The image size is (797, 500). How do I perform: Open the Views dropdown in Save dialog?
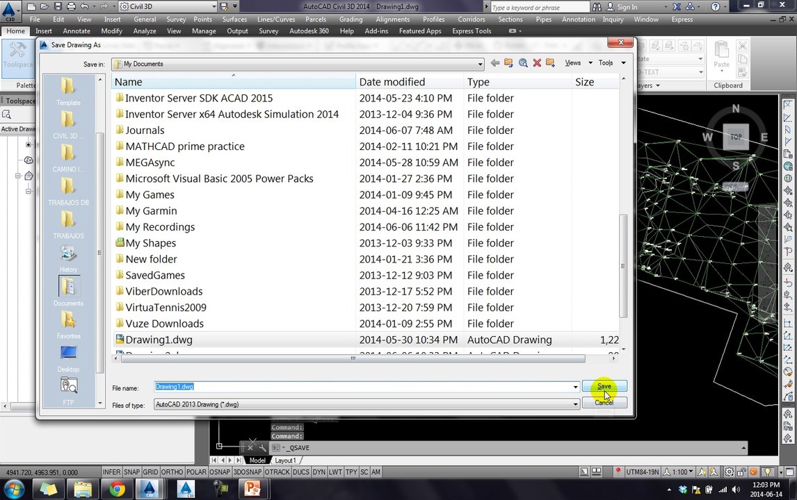tap(579, 63)
